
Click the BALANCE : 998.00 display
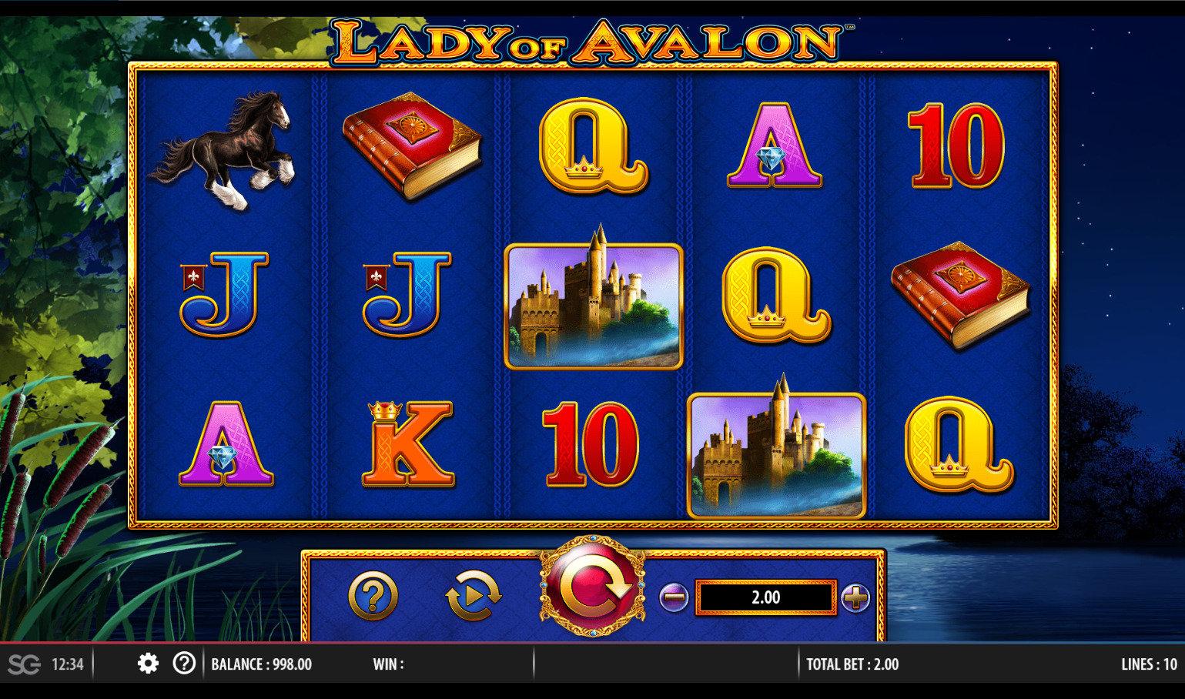click(262, 664)
